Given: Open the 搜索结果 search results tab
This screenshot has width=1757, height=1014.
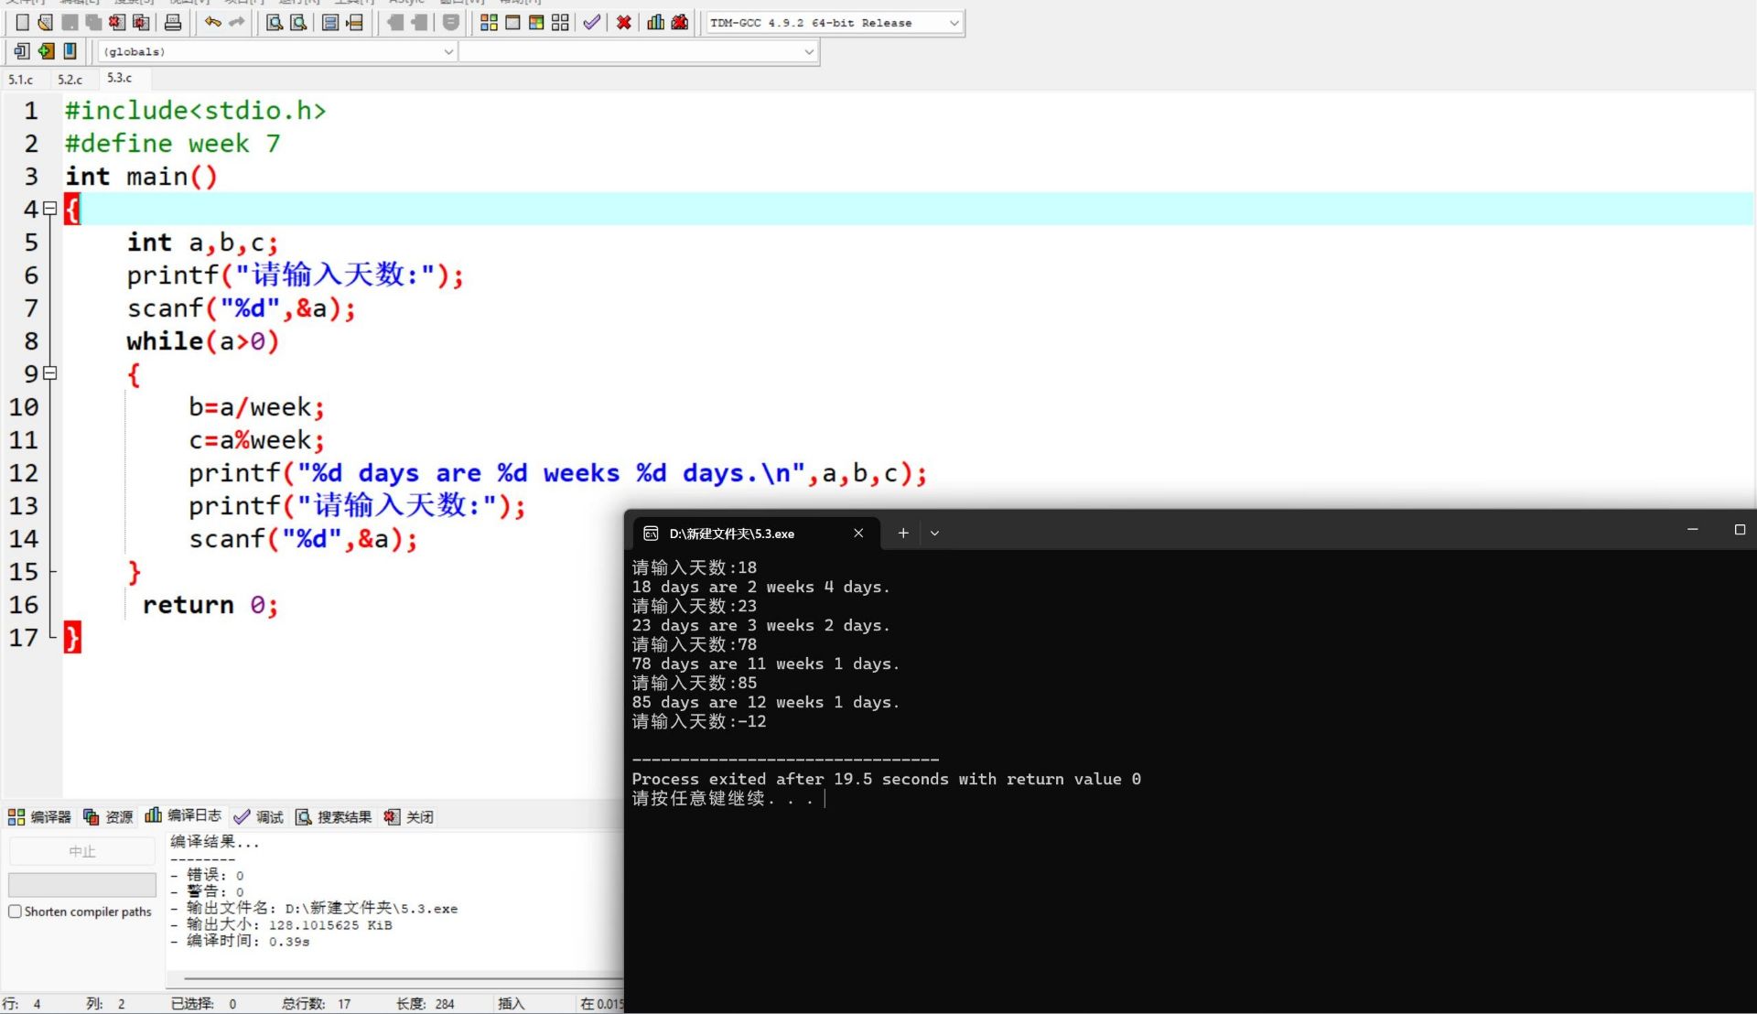Looking at the screenshot, I should point(334,816).
